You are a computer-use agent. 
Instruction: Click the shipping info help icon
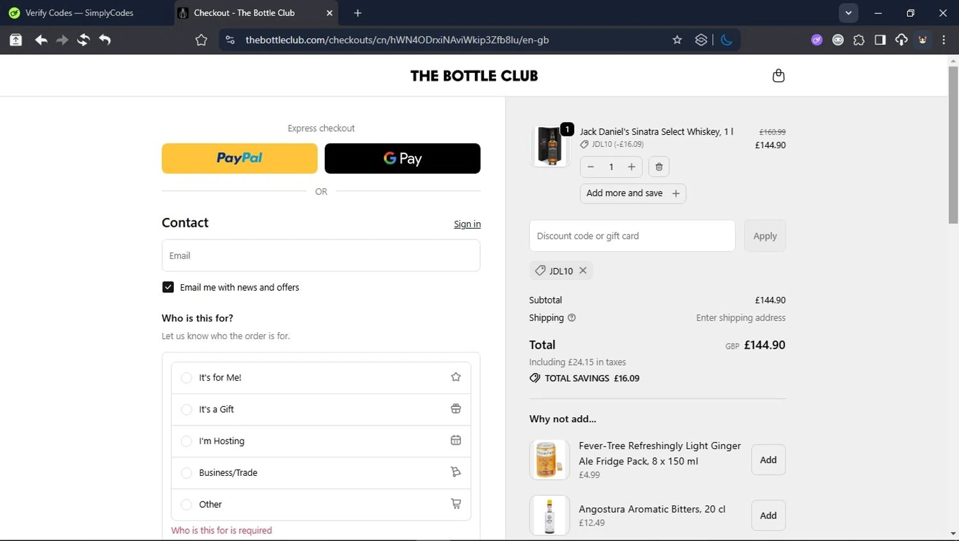[x=572, y=317]
